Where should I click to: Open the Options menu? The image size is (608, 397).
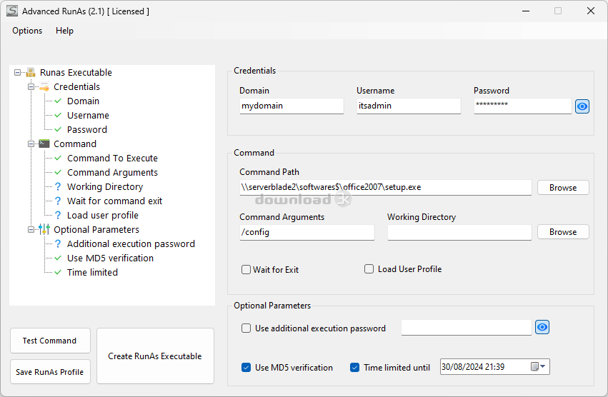[x=27, y=31]
